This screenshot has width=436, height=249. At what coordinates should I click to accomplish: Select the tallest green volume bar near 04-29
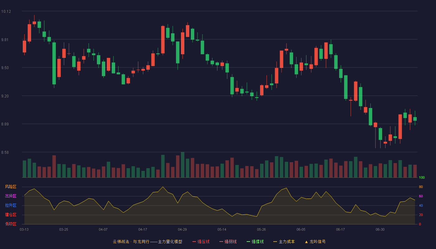[x=182, y=165]
